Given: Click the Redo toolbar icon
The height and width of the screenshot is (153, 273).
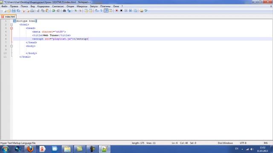Looking at the screenshot, I should pos(58,11).
